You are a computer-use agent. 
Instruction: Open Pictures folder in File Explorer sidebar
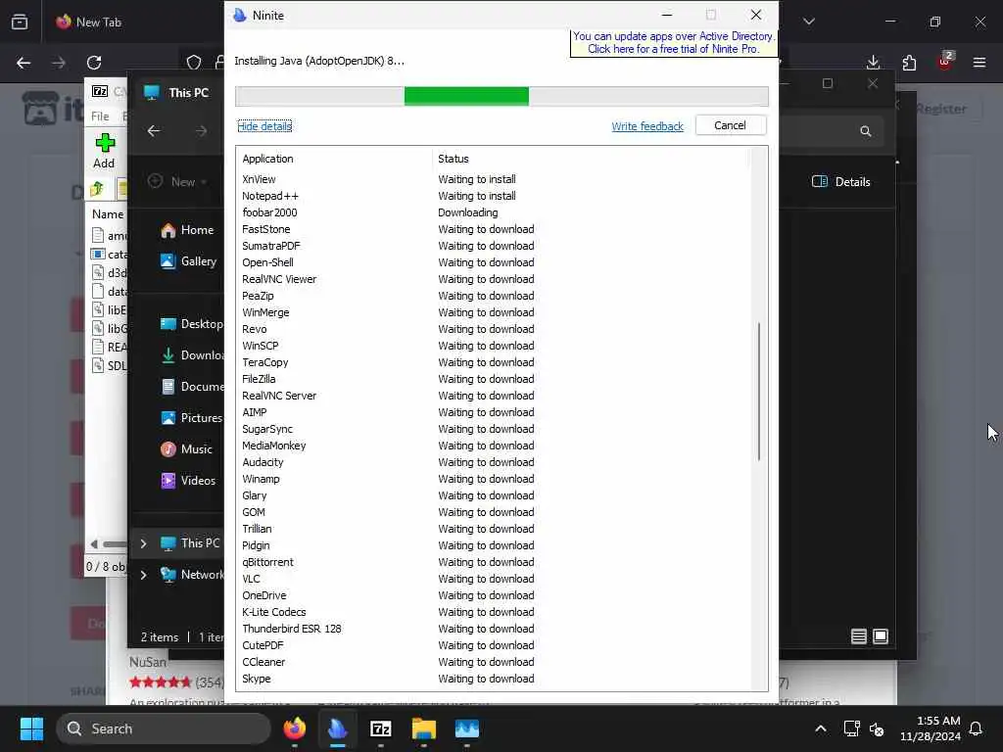click(x=191, y=418)
